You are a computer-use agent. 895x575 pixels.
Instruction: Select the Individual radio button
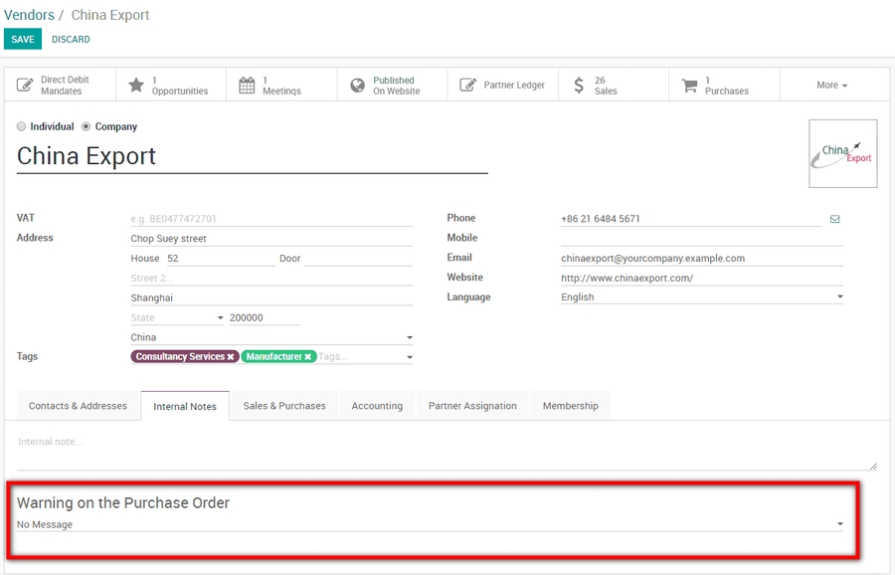pos(21,126)
